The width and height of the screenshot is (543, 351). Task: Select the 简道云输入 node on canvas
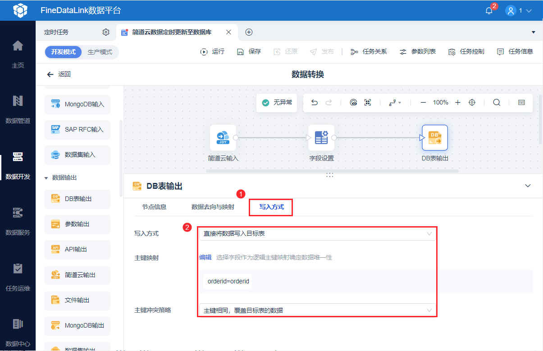(x=223, y=138)
